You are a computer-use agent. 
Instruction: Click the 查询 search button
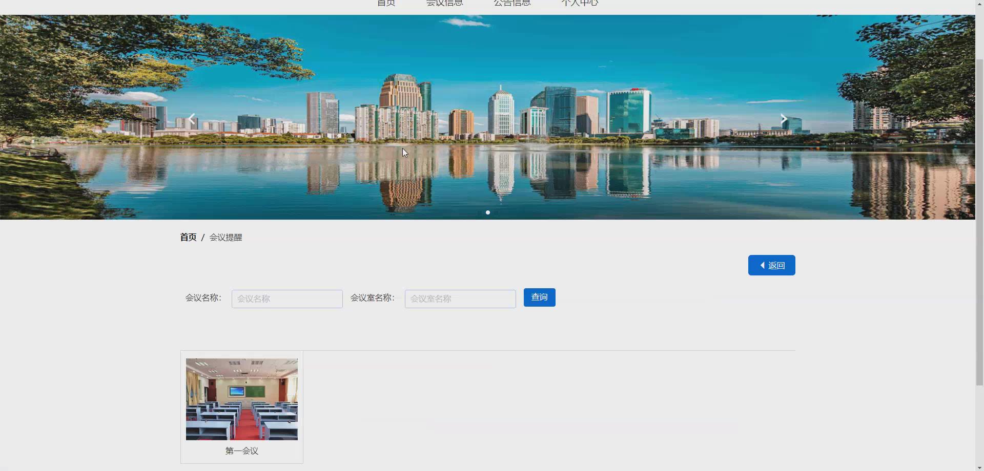[539, 297]
